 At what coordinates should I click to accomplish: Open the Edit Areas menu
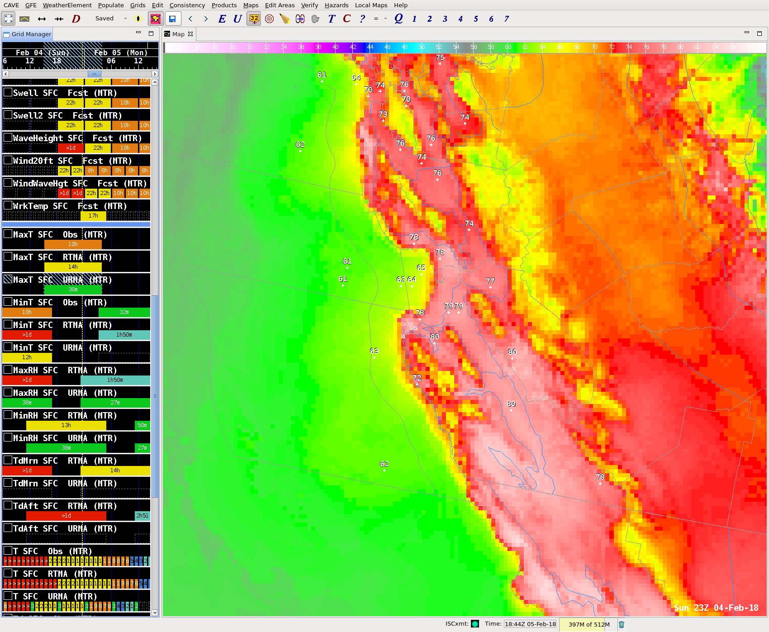click(x=280, y=5)
